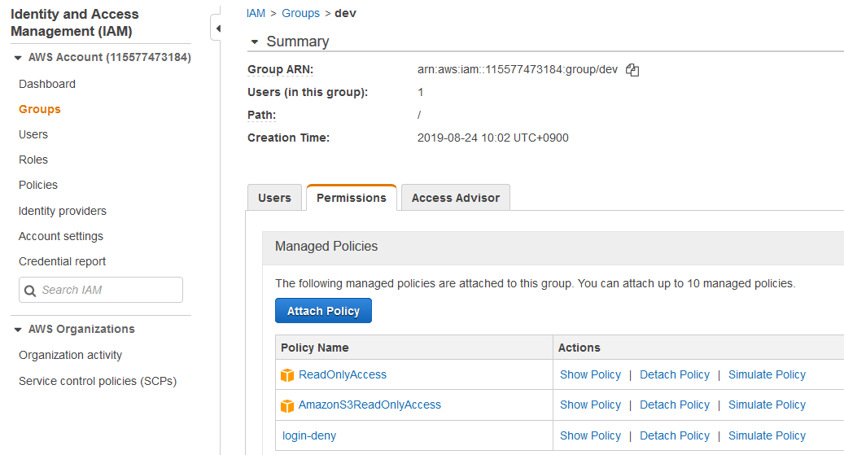Click the Attach Policy button
This screenshot has width=844, height=455.
coord(323,311)
